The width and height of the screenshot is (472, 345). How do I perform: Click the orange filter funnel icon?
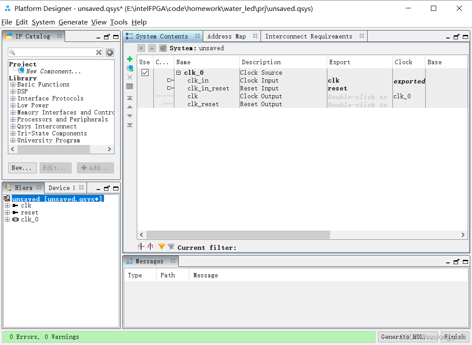point(162,247)
